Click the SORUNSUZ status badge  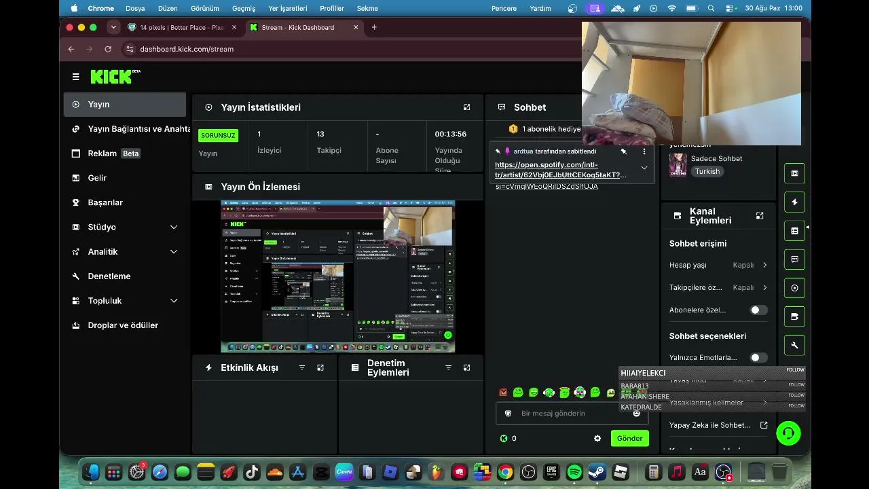(218, 135)
